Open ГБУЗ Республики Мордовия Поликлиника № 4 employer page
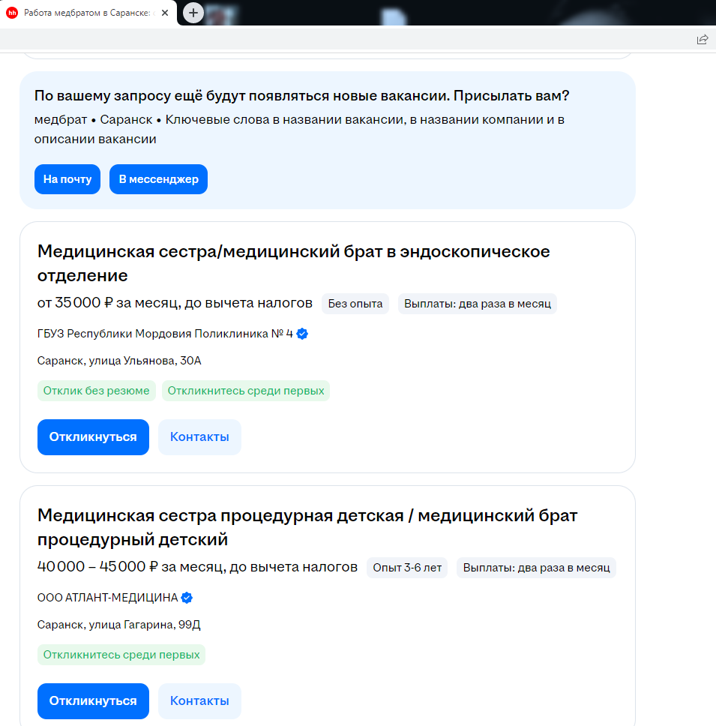Image resolution: width=716 pixels, height=726 pixels. [165, 334]
